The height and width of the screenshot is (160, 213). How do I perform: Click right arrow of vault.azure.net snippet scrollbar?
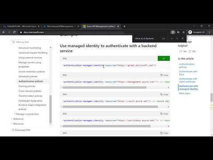[168, 107]
